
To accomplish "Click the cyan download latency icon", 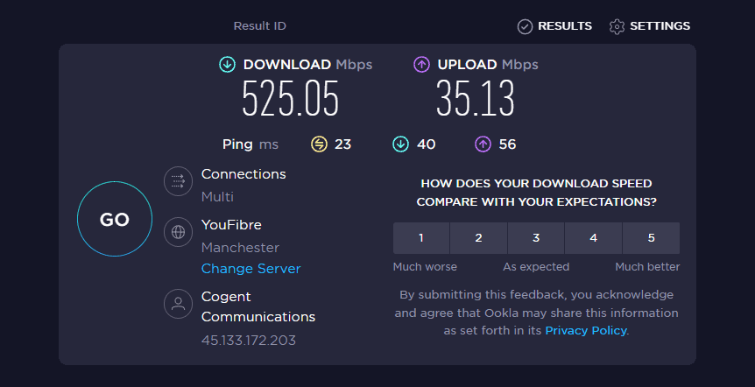I will pos(401,144).
